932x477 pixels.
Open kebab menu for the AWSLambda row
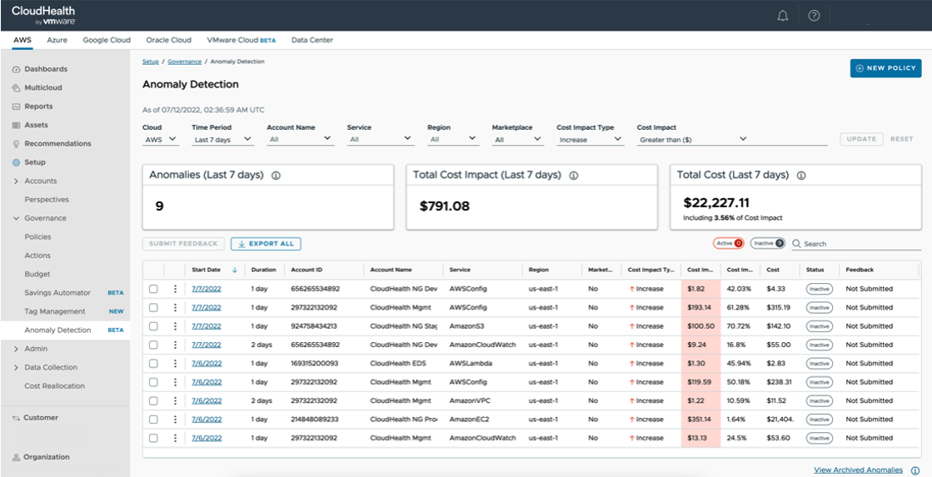click(175, 364)
